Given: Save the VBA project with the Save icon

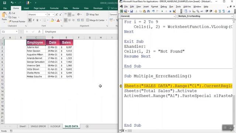Looking at the screenshot, I should click(x=131, y=11).
